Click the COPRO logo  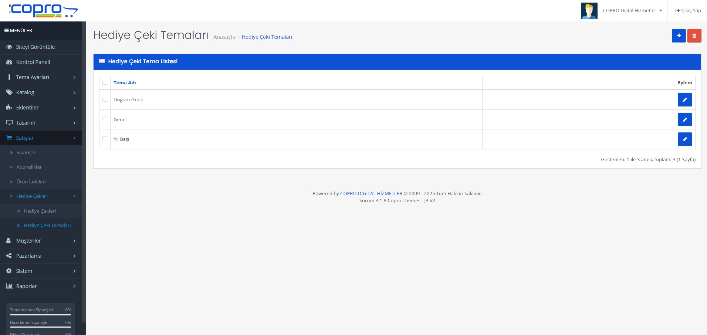pyautogui.click(x=43, y=10)
